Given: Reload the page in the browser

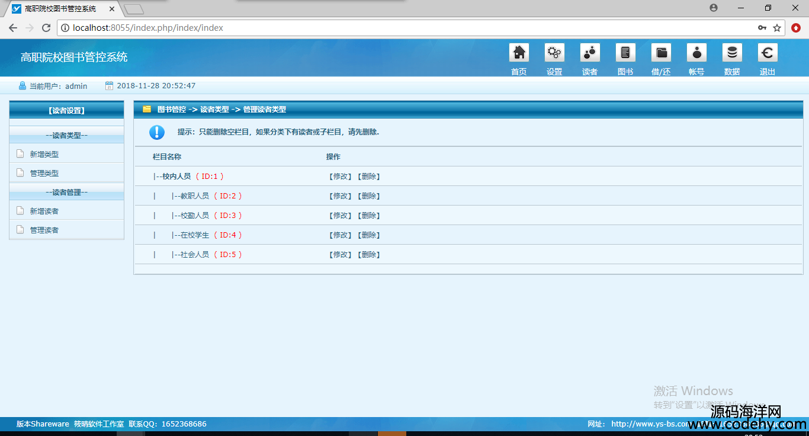Looking at the screenshot, I should 46,28.
